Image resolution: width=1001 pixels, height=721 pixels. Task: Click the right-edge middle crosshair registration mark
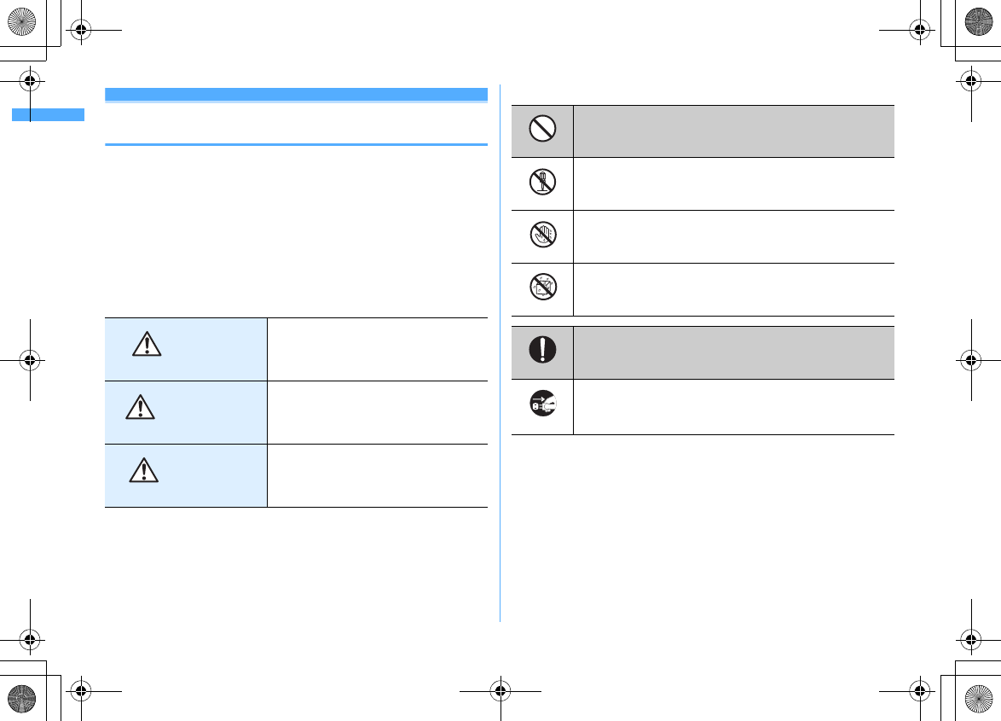tap(971, 360)
